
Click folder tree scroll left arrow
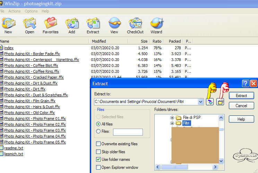coord(158,167)
